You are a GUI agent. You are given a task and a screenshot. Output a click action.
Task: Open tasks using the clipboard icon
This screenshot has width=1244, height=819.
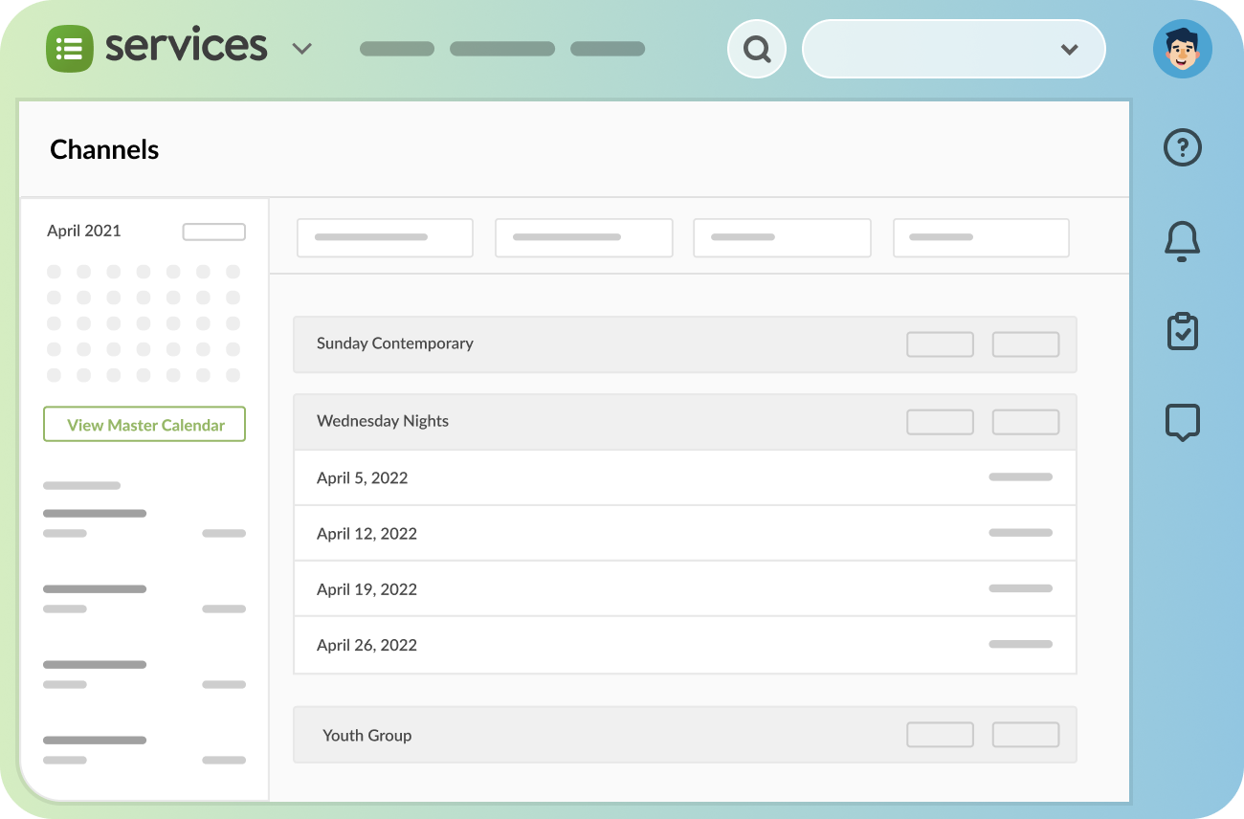(x=1182, y=331)
